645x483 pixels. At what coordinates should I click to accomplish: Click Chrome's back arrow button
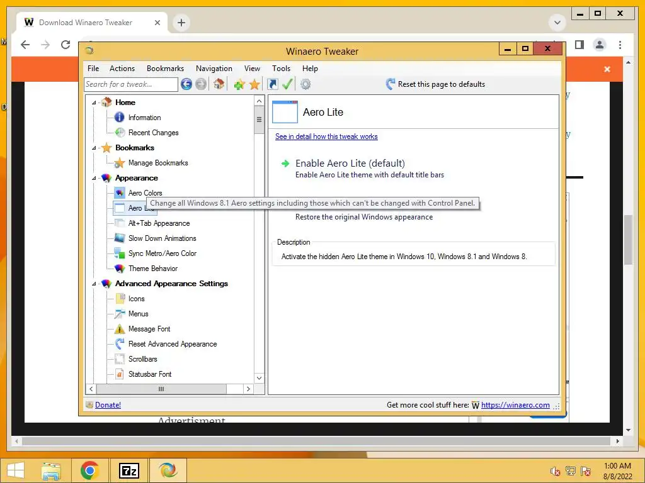tap(25, 45)
